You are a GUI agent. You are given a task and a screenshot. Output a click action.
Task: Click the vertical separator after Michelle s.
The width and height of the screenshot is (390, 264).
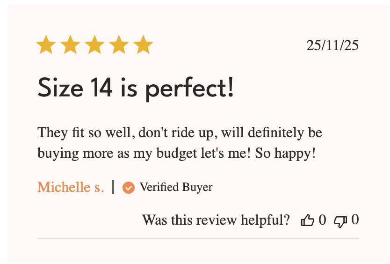pos(113,187)
